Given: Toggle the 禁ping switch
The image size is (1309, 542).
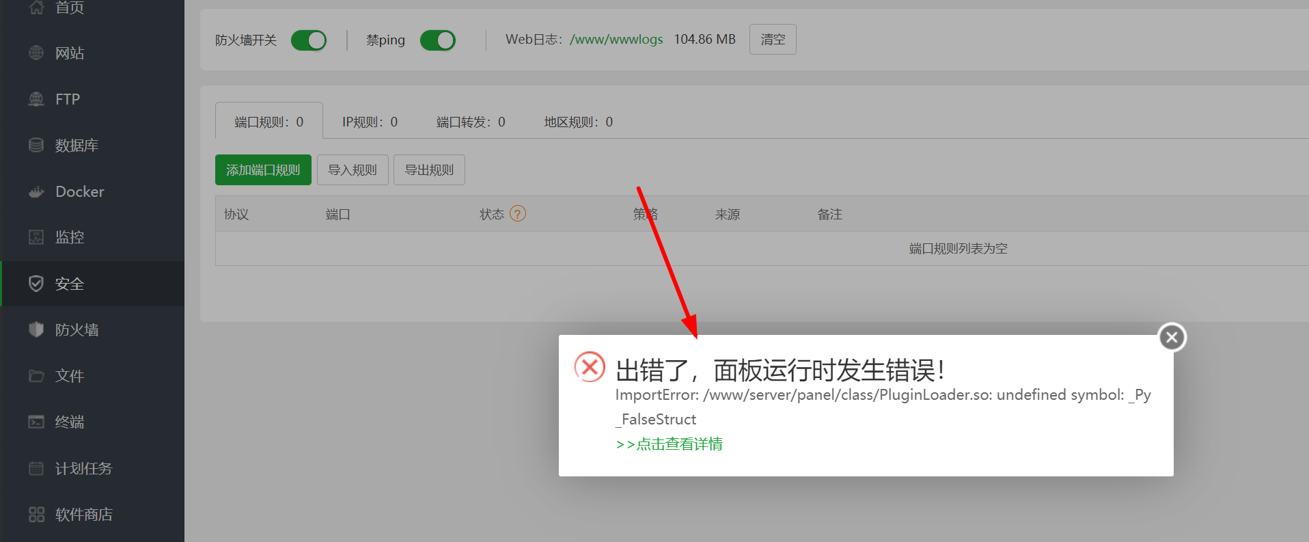Looking at the screenshot, I should coord(438,40).
